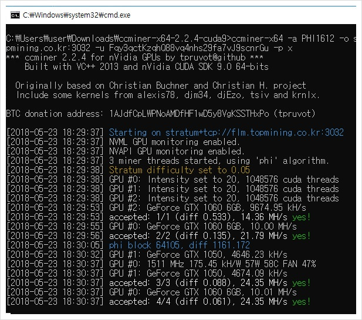Click 'phi block 64105, diff 1161.172' line
The width and height of the screenshot is (362, 320).
[180, 245]
